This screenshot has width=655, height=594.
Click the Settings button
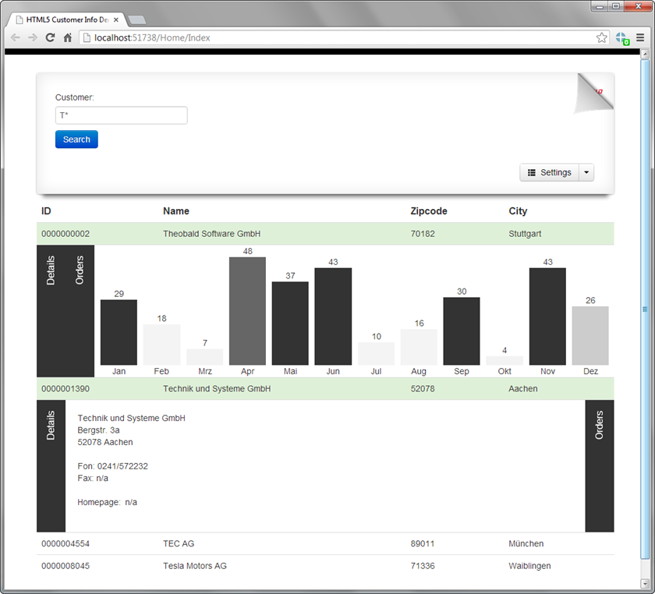[x=549, y=172]
